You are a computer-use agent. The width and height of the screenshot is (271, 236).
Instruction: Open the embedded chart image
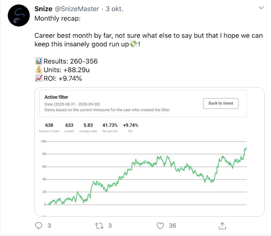(x=149, y=152)
